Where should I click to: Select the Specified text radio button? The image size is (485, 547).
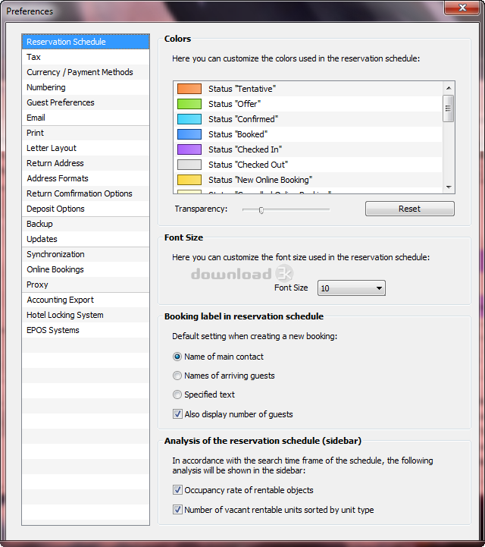point(177,395)
